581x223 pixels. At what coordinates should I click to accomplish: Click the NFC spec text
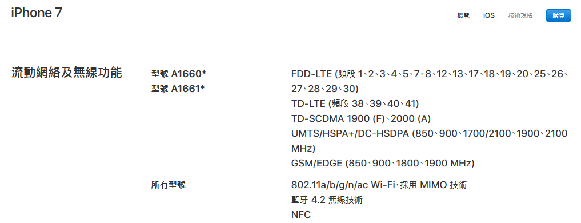coord(301,214)
